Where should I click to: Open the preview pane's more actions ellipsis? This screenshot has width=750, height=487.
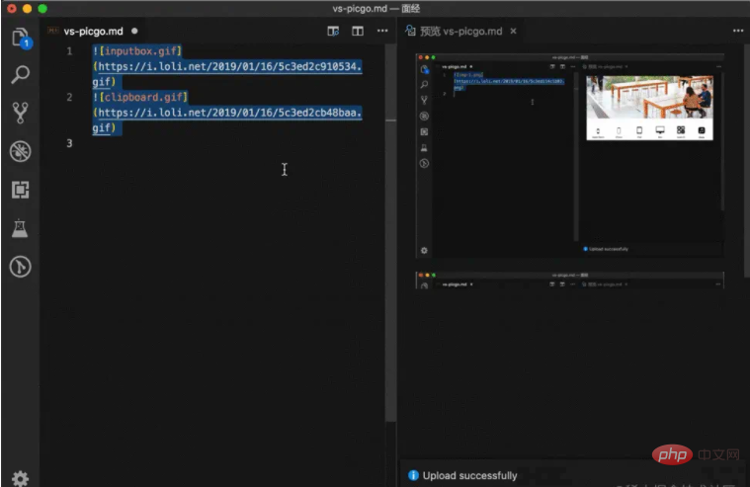coord(736,31)
